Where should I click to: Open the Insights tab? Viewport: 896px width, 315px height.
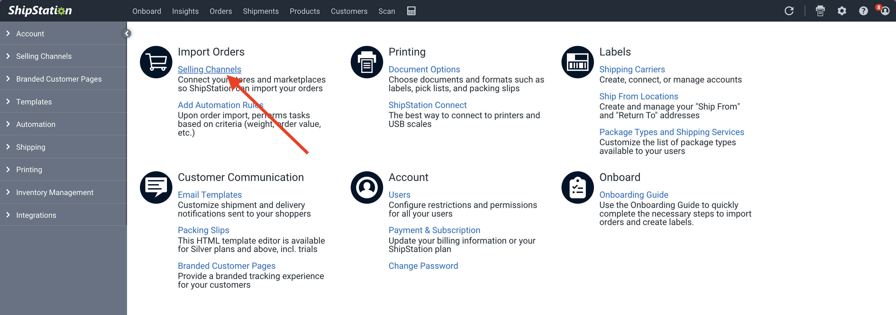[185, 11]
